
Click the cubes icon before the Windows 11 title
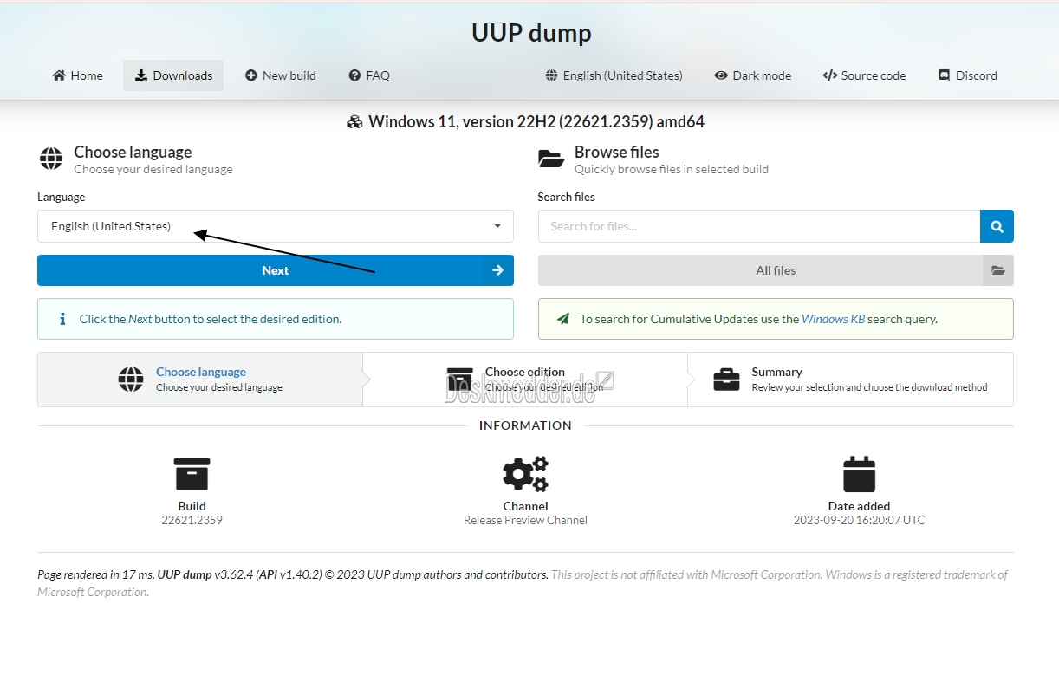[x=354, y=122]
